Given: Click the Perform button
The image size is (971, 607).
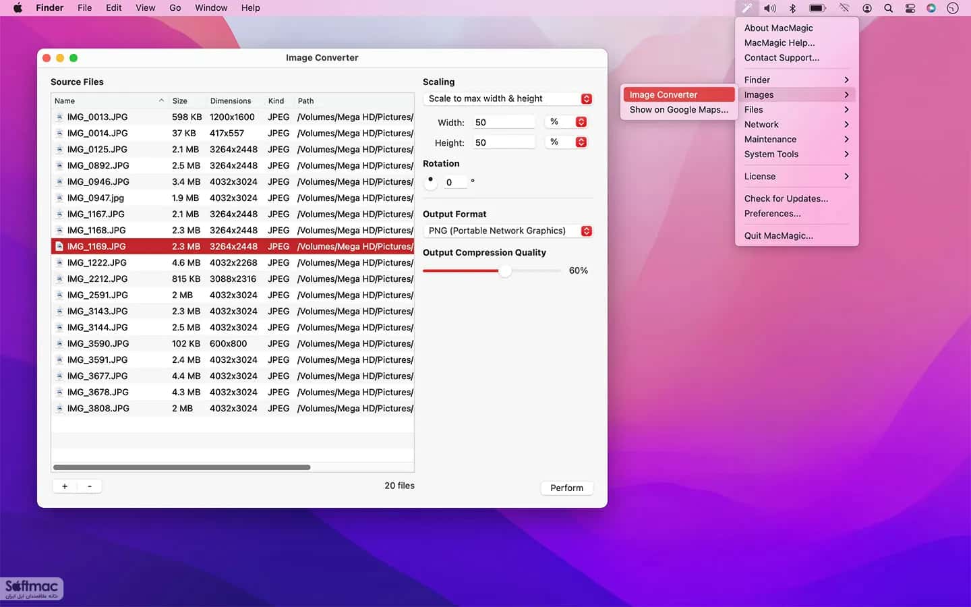Looking at the screenshot, I should [566, 488].
